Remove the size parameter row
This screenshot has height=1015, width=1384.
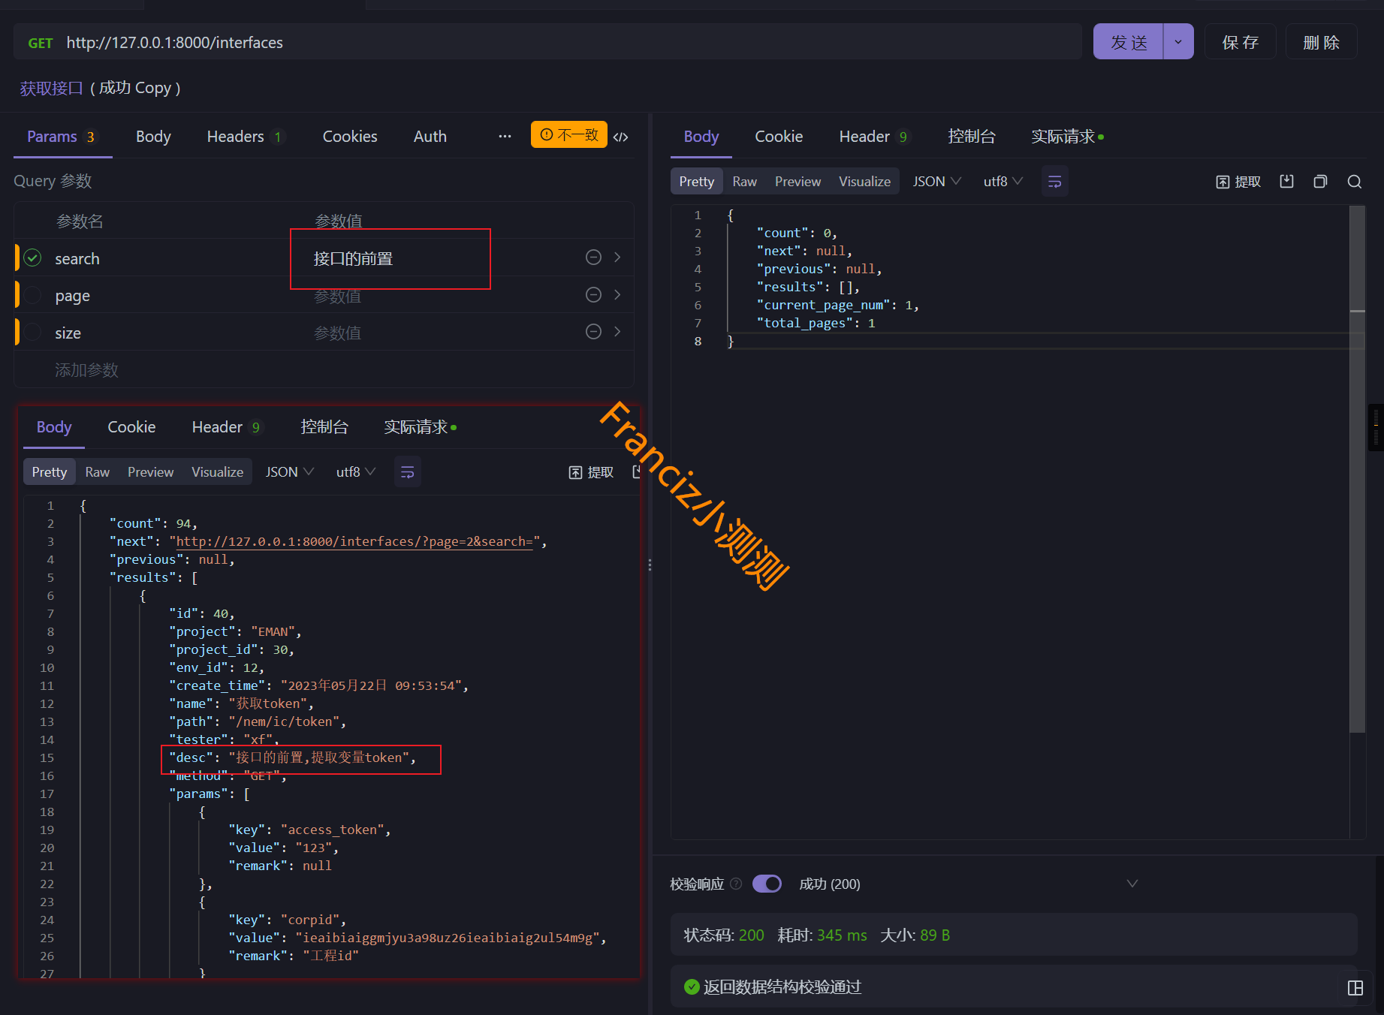593,331
